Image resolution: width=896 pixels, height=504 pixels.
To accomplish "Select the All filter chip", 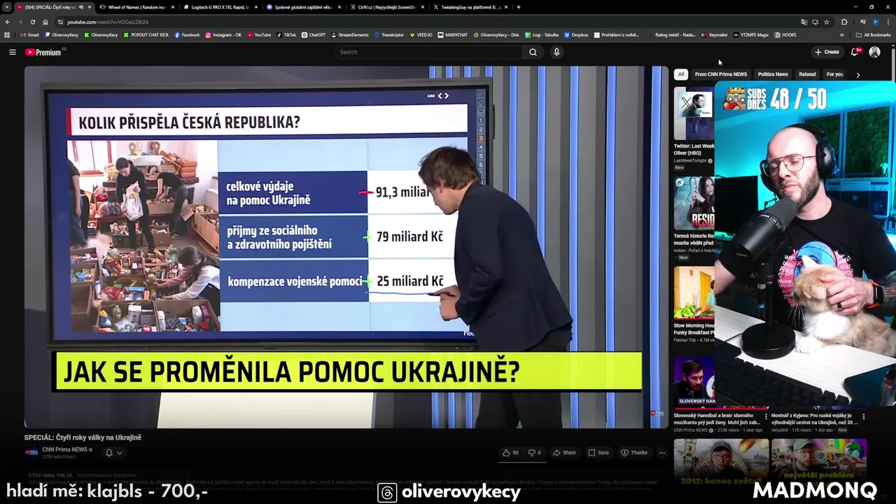I will 680,74.
